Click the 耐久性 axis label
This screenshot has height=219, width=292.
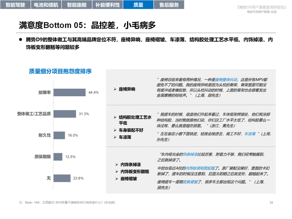(45, 135)
